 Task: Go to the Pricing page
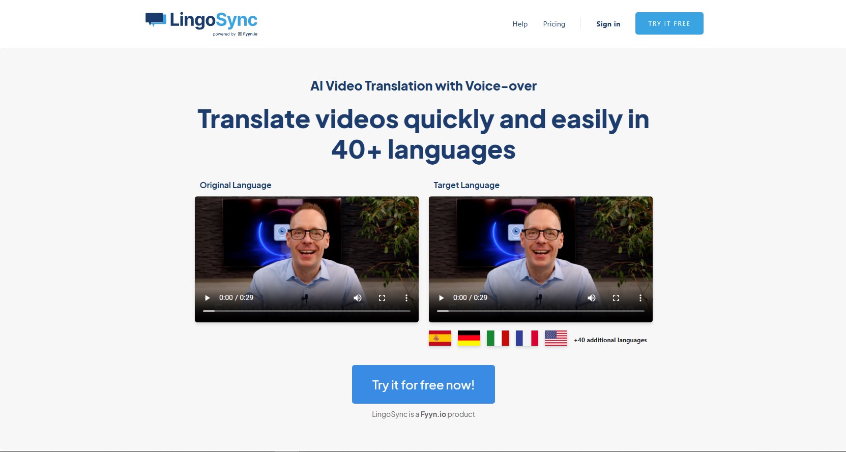pos(554,24)
